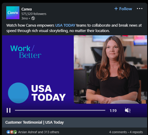Click the Canva logo avatar
148x135 pixels.
pyautogui.click(x=13, y=13)
